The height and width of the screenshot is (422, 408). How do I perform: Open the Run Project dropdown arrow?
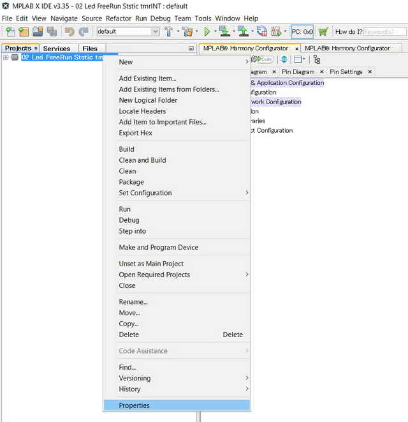coord(215,31)
